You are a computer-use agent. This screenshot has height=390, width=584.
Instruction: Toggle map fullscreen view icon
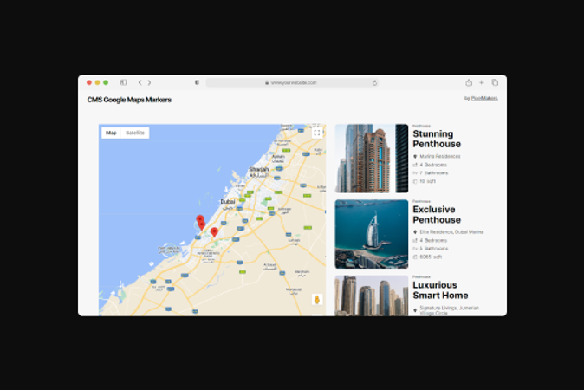point(317,133)
